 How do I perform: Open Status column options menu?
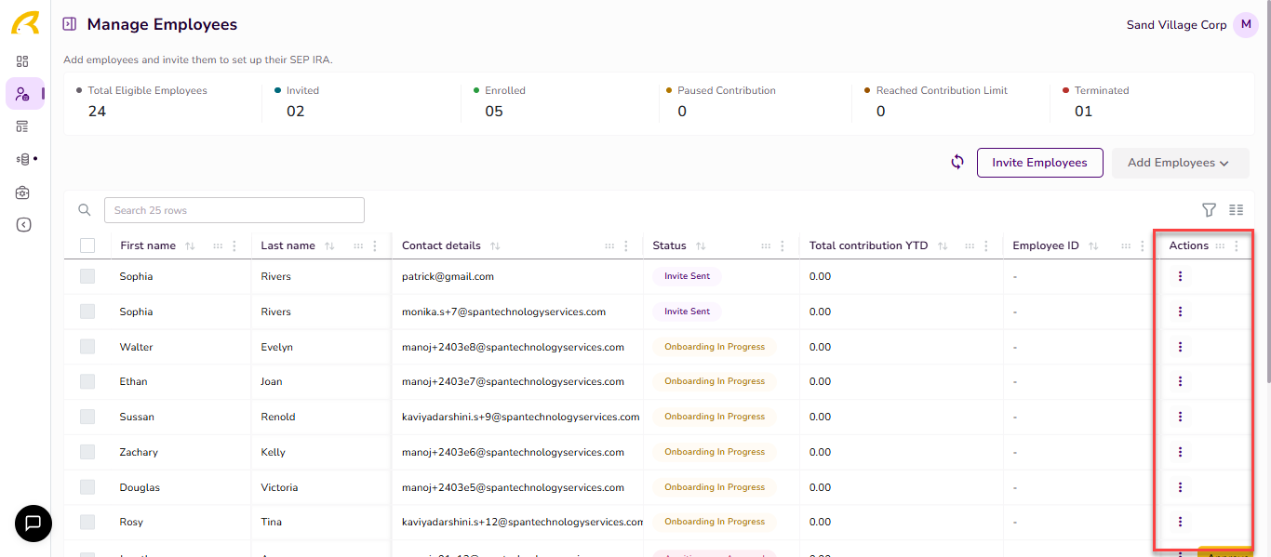(783, 246)
